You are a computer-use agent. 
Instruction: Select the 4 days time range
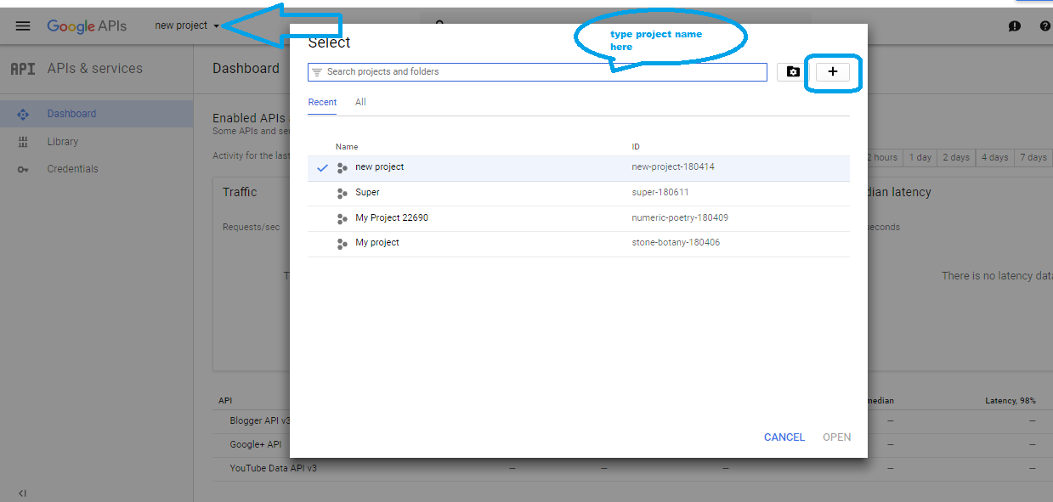pyautogui.click(x=994, y=157)
